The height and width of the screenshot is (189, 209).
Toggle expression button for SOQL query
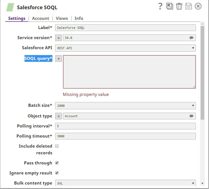coord(59,58)
